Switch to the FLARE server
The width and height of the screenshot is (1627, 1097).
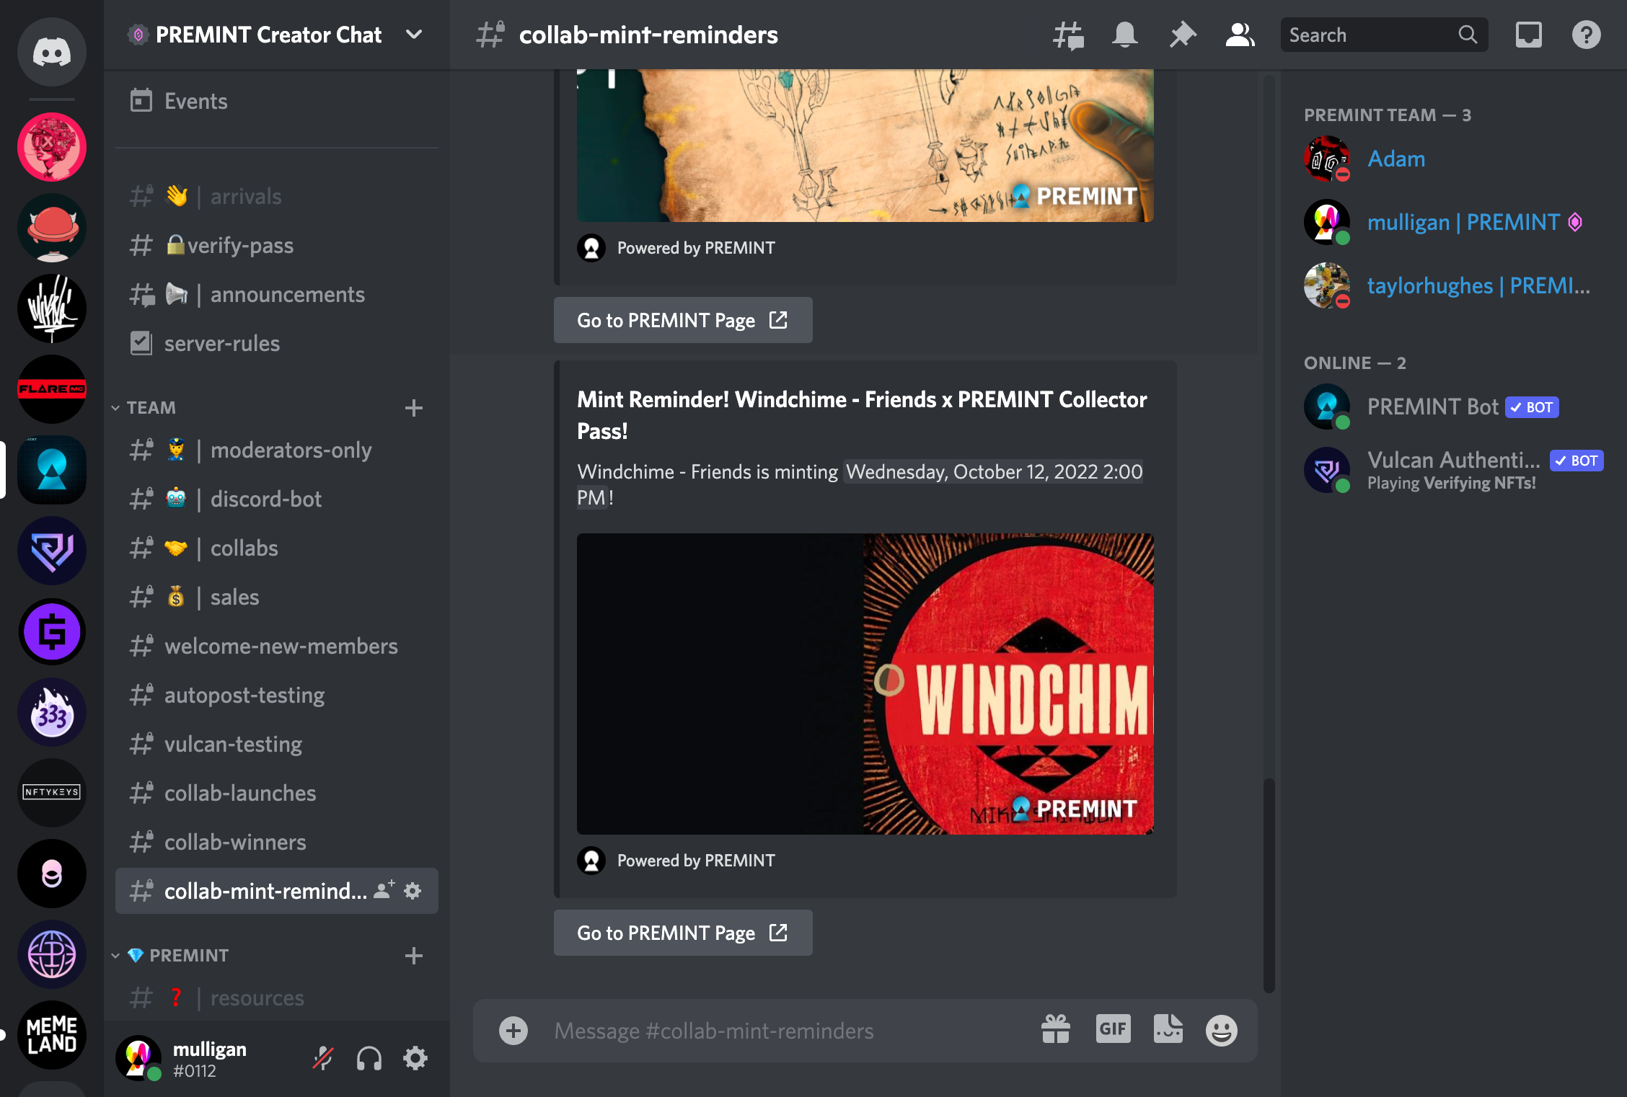[x=52, y=389]
